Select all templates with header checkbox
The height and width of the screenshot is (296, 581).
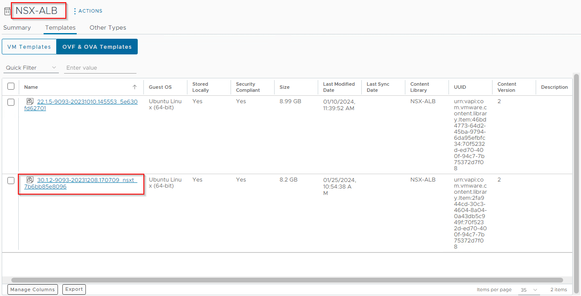tap(11, 87)
